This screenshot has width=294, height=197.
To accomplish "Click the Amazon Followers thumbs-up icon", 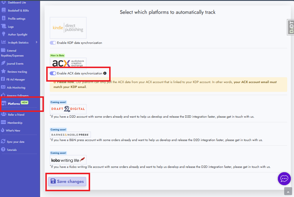I will pyautogui.click(x=3, y=95).
